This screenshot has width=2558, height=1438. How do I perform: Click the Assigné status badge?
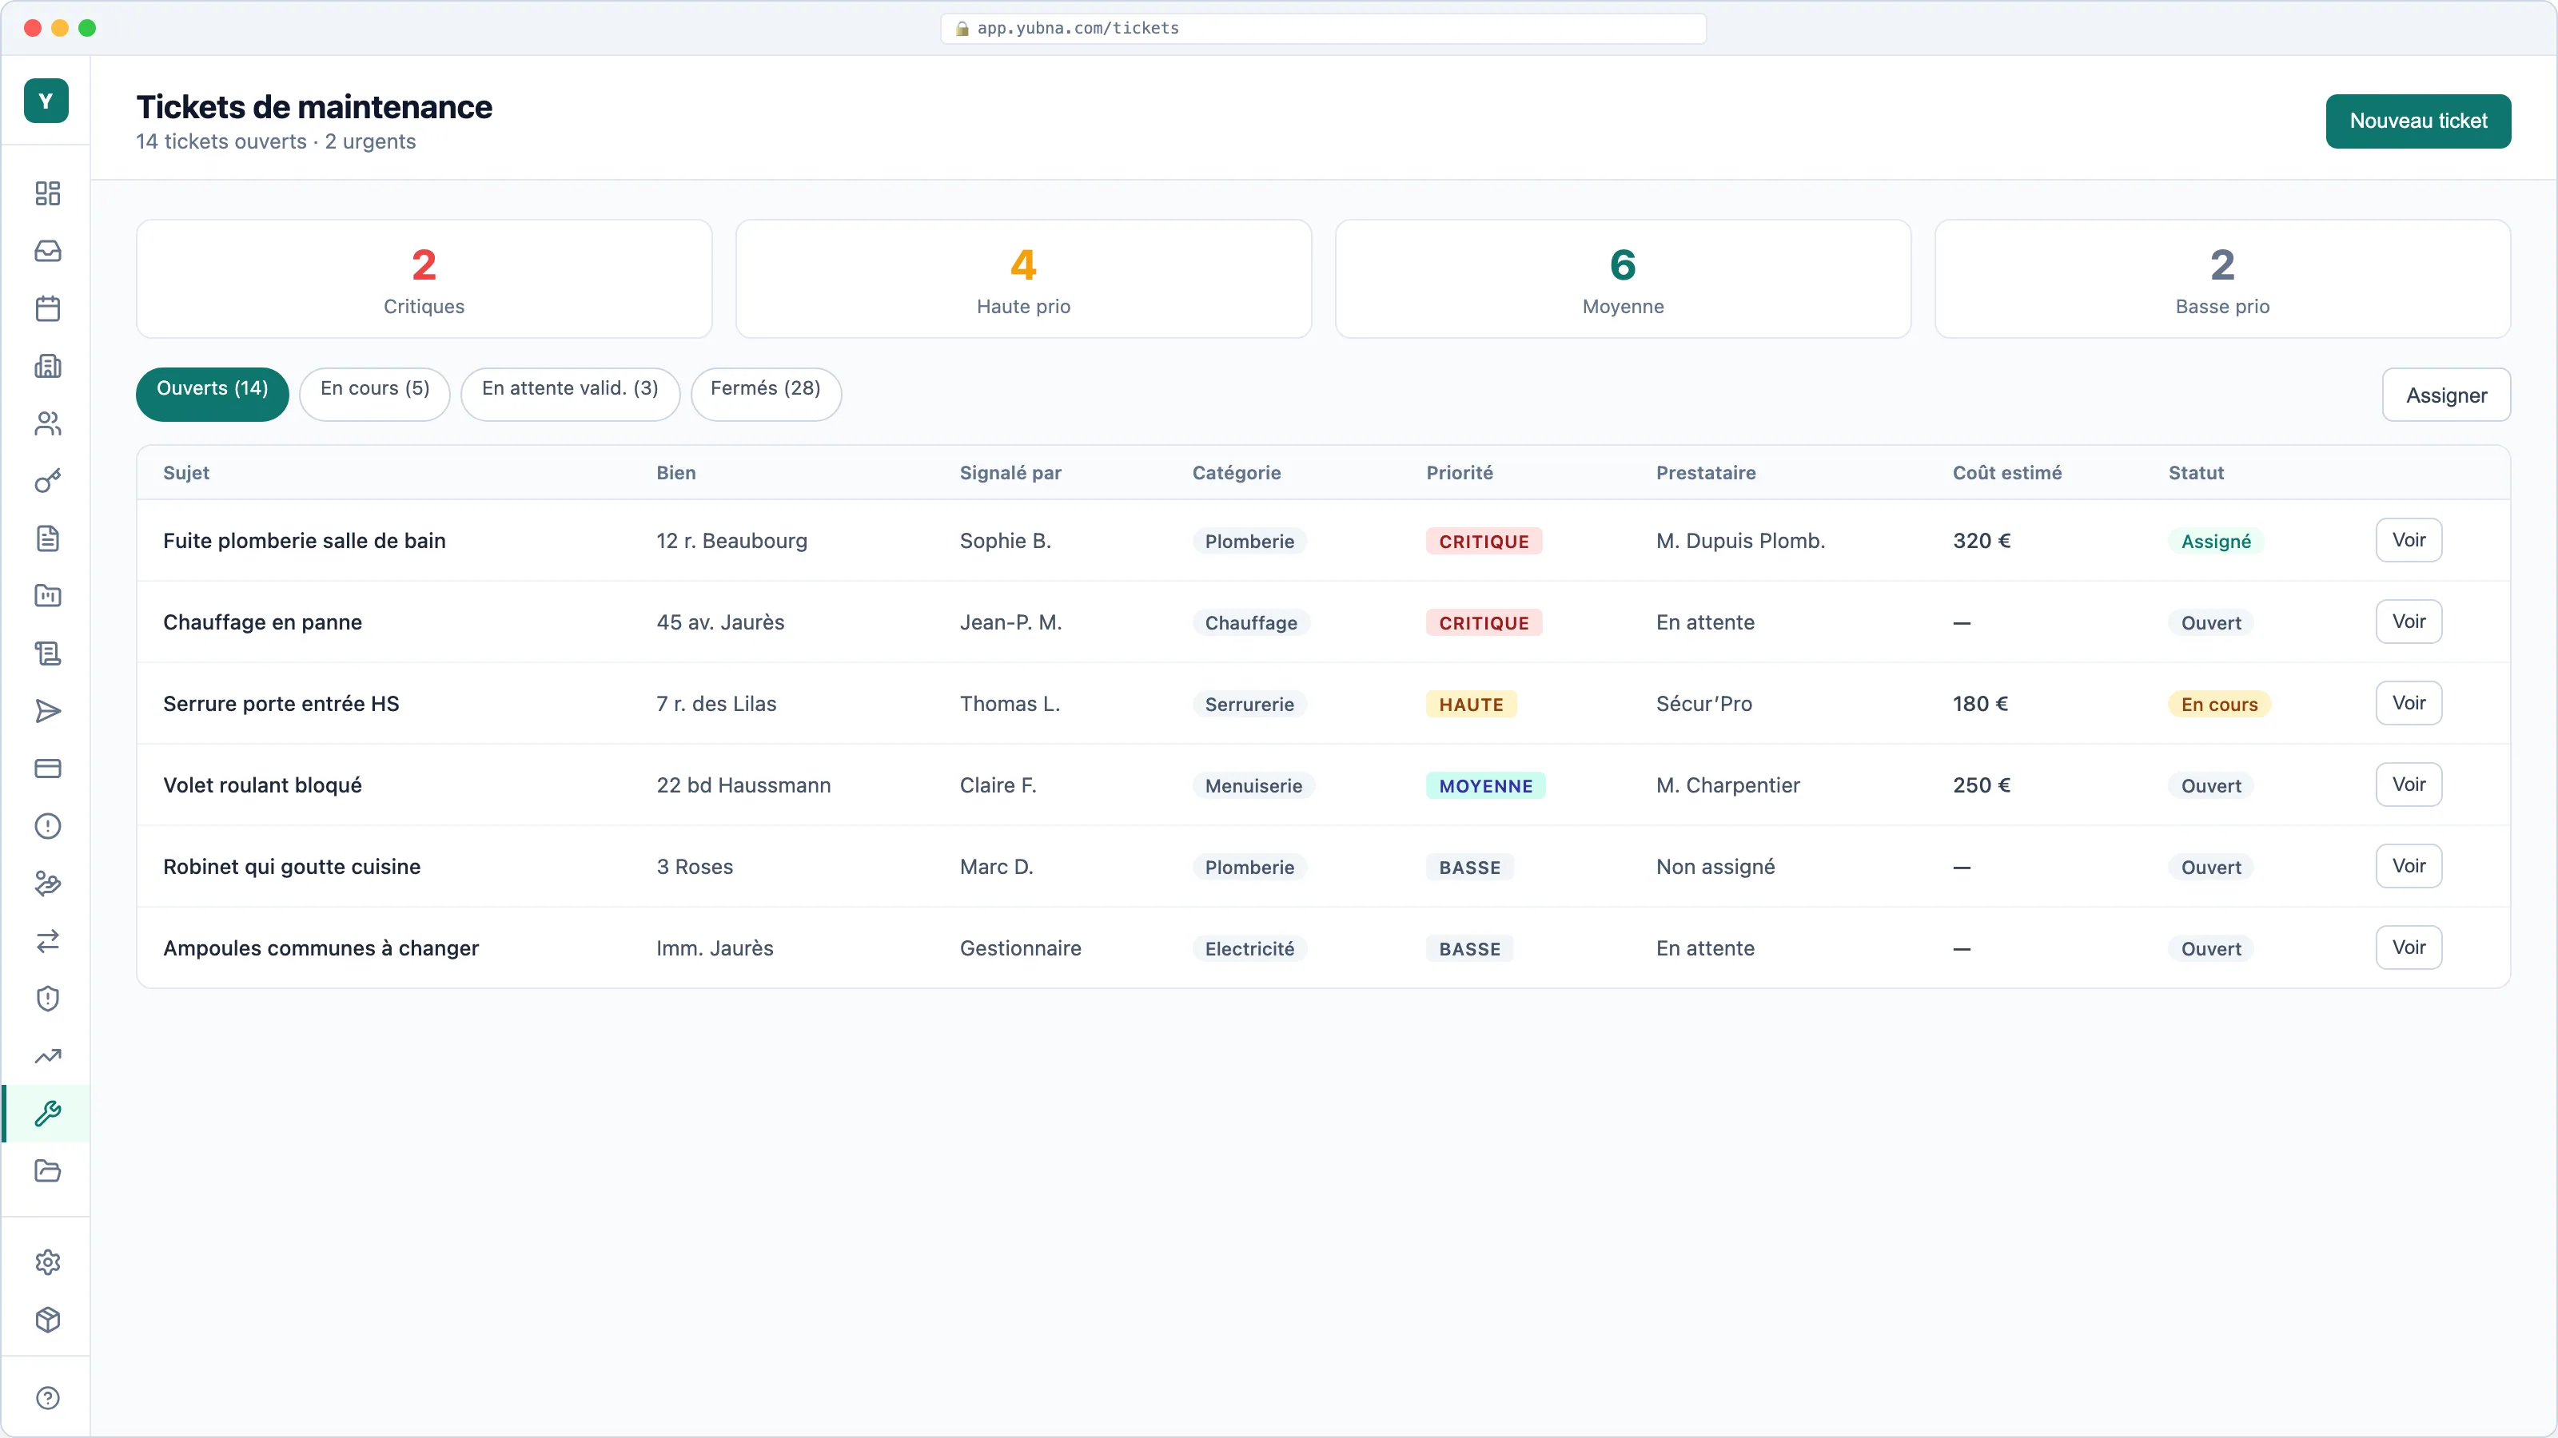(2215, 541)
